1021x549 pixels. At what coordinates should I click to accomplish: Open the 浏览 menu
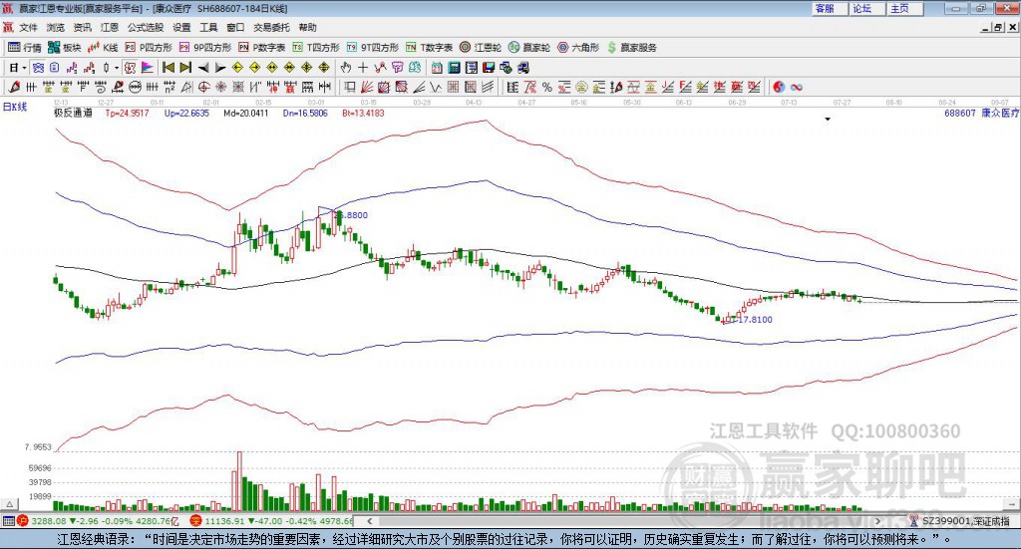[56, 27]
